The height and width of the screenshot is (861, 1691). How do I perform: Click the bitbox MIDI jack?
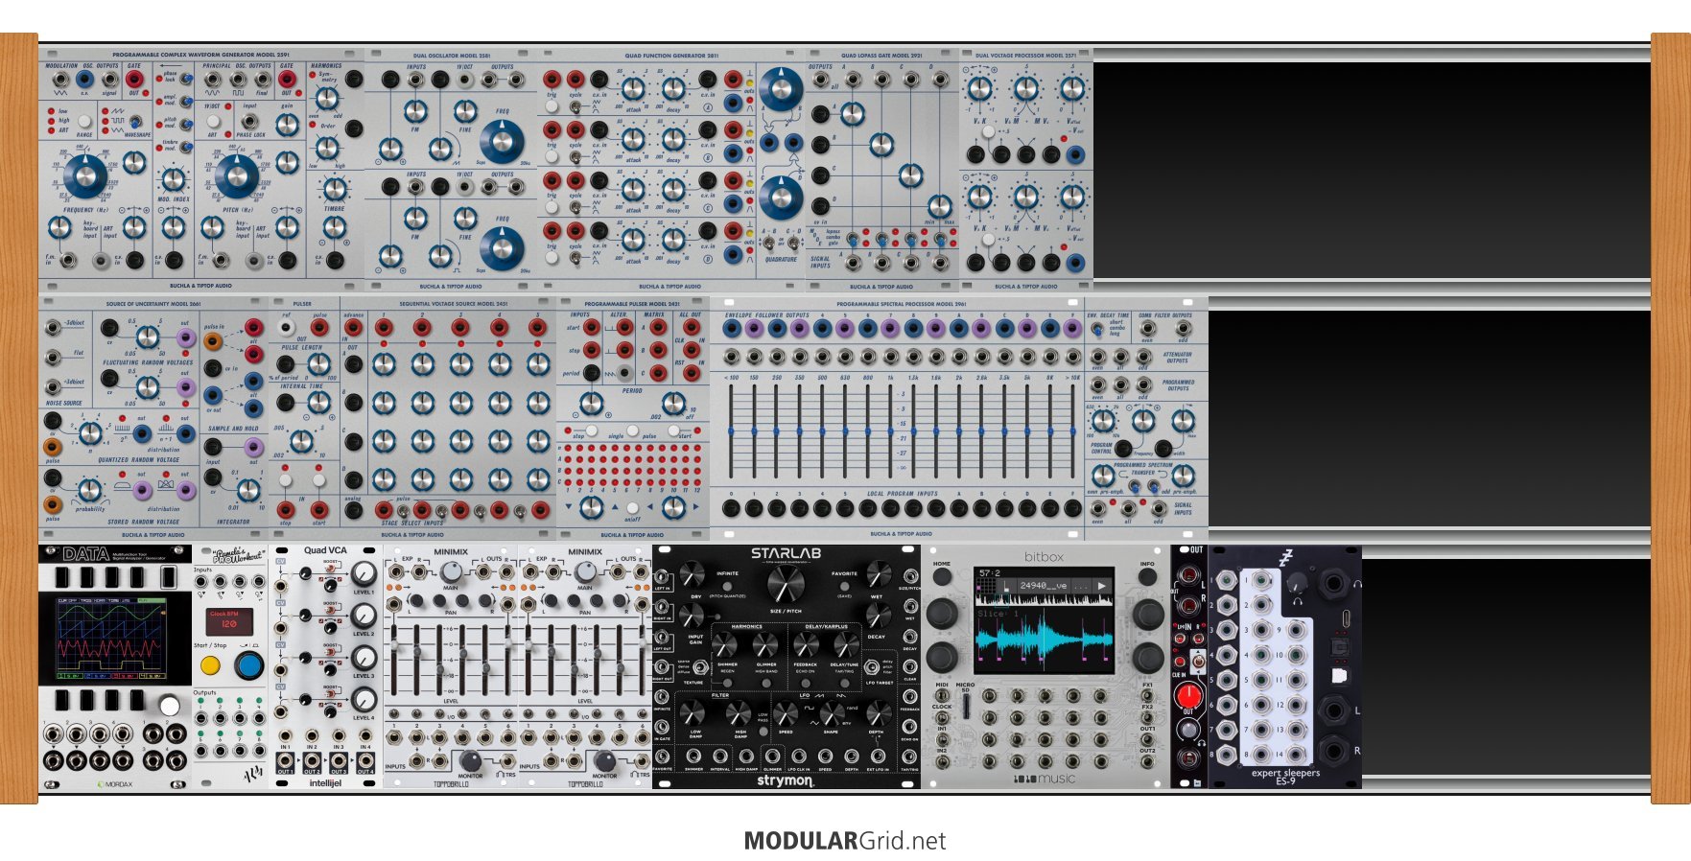coord(942,696)
